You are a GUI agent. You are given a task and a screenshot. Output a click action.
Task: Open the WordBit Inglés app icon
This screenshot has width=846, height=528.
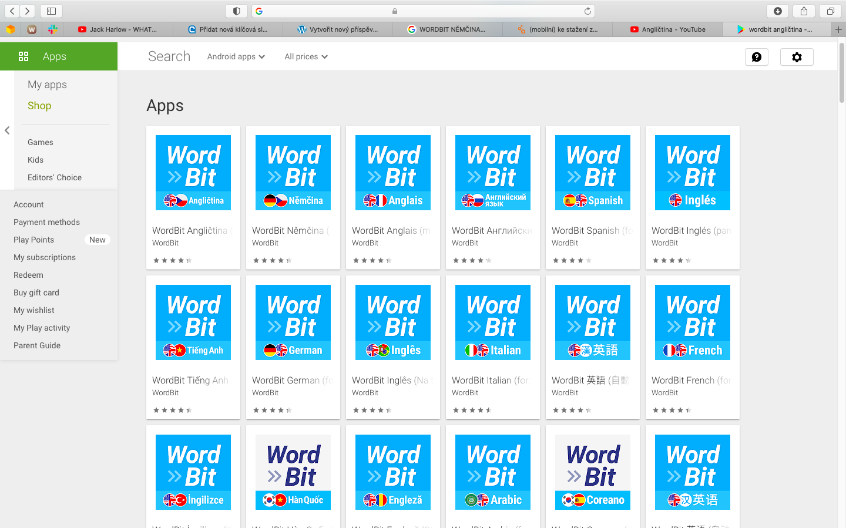(693, 173)
